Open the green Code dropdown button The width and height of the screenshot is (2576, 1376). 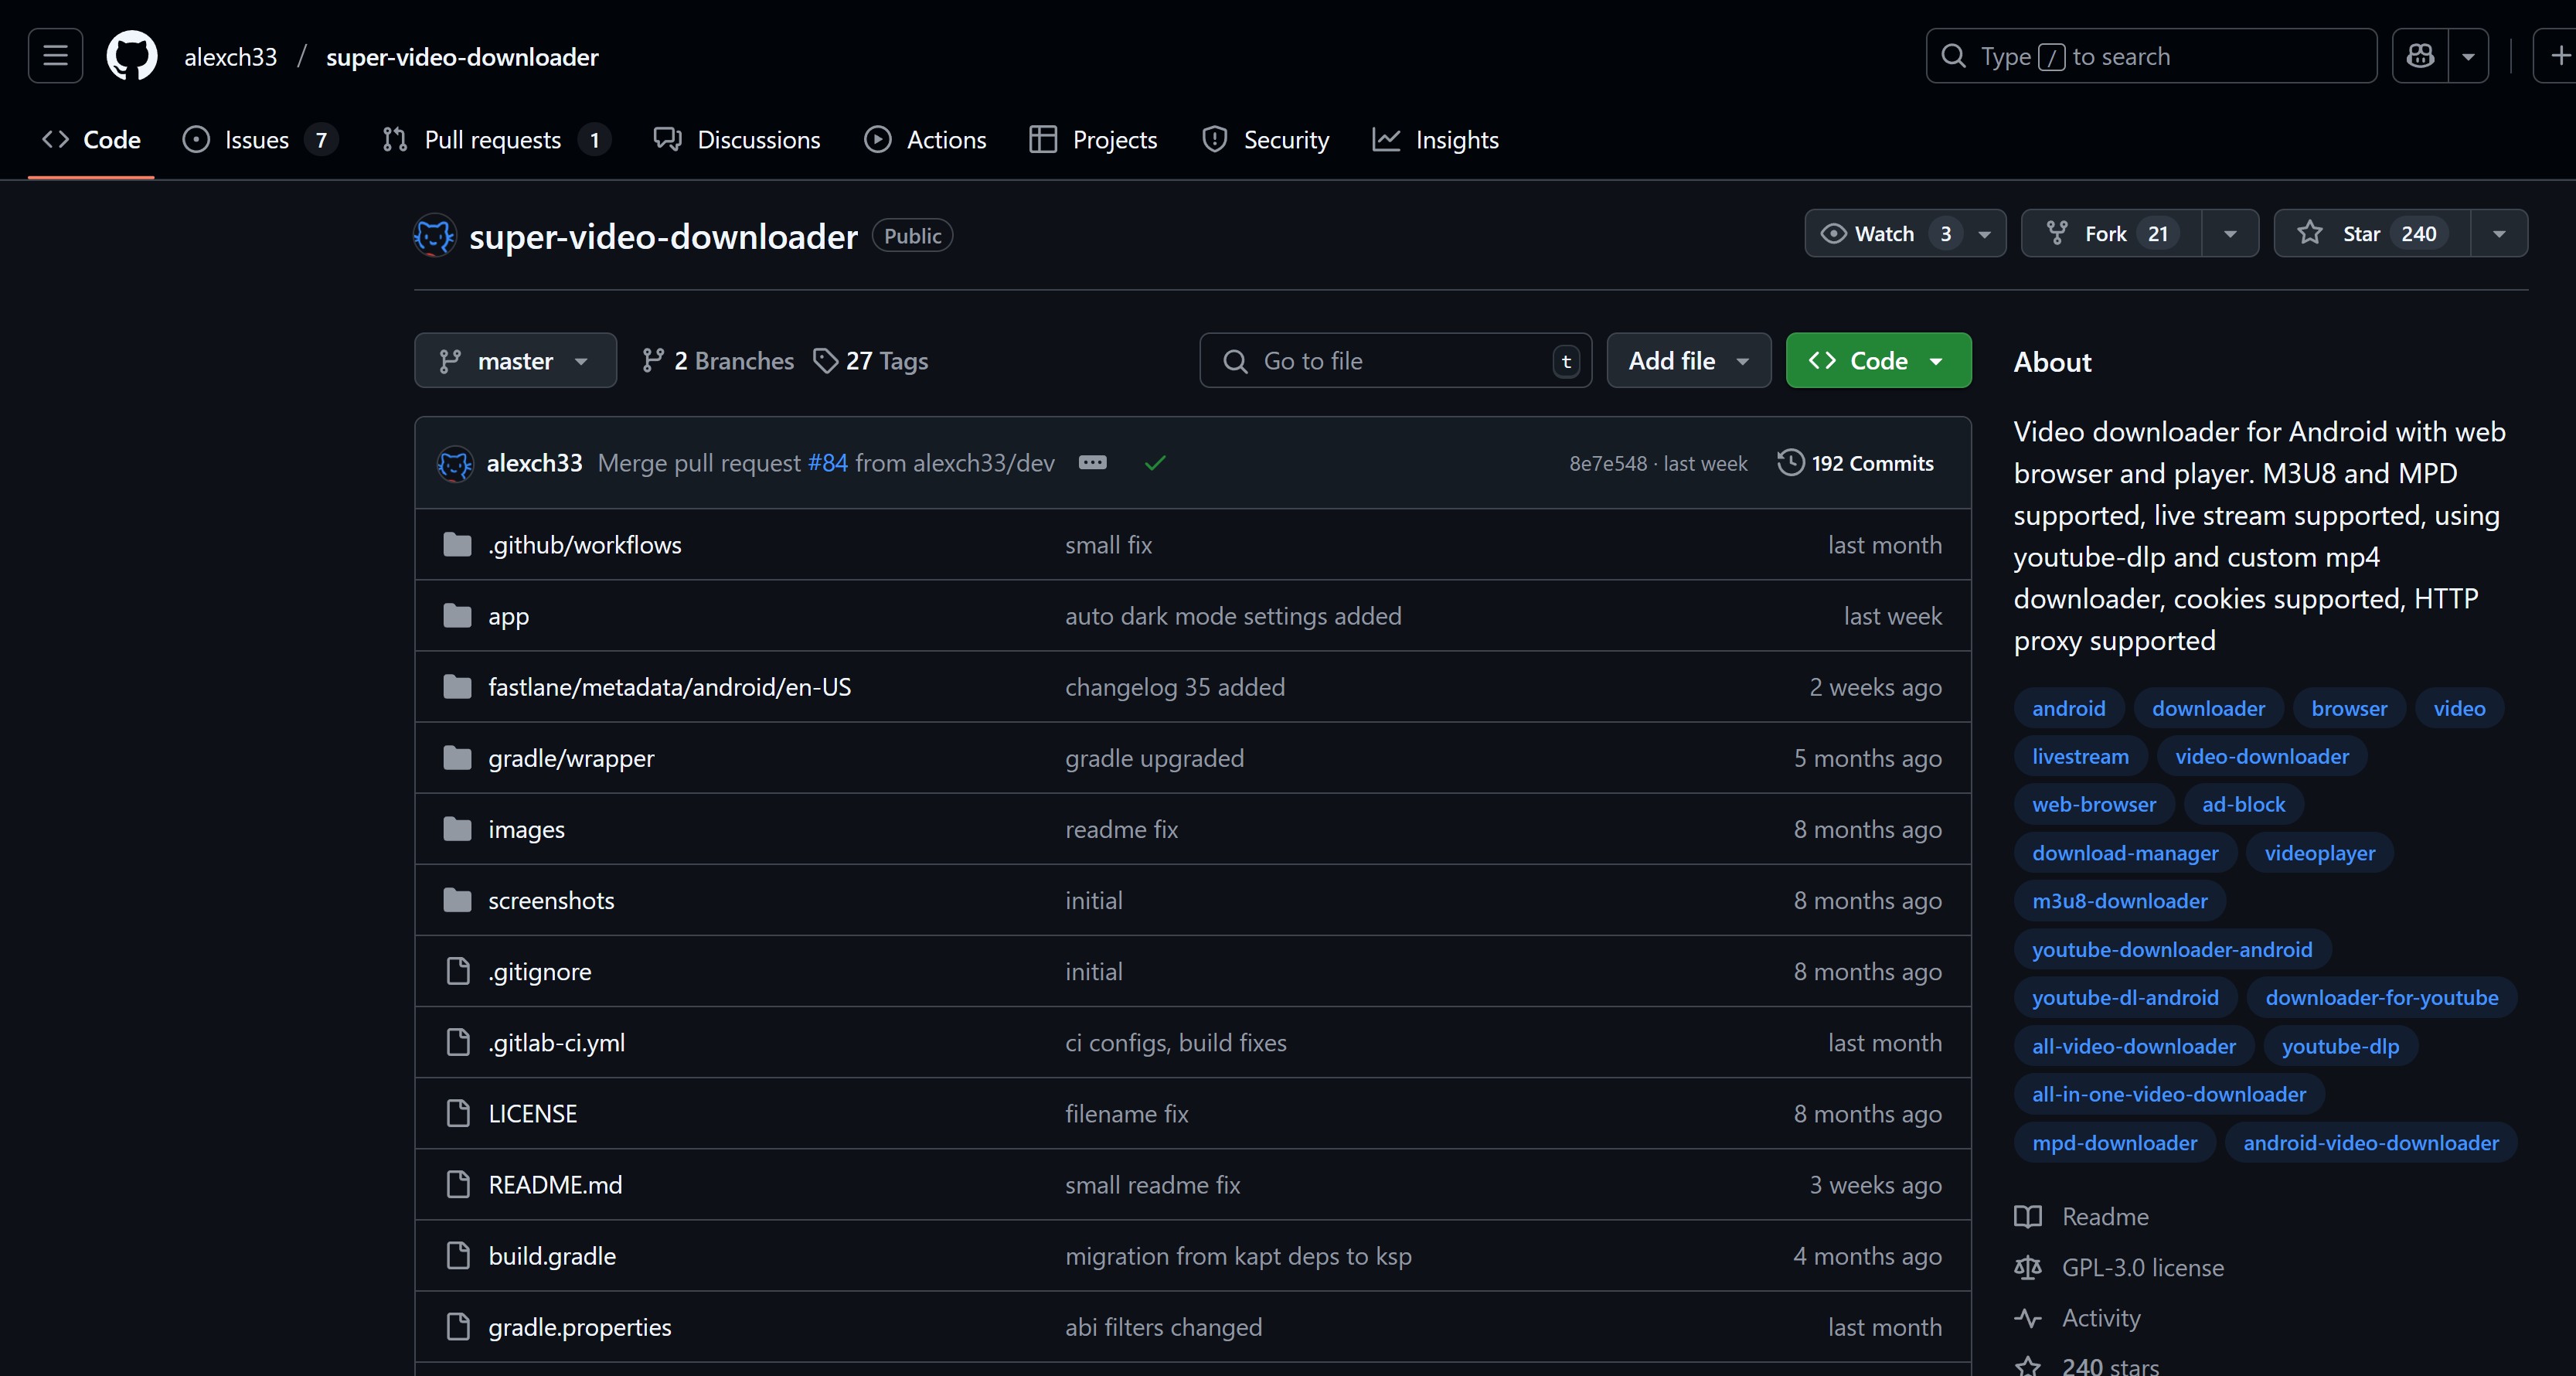pos(1878,361)
